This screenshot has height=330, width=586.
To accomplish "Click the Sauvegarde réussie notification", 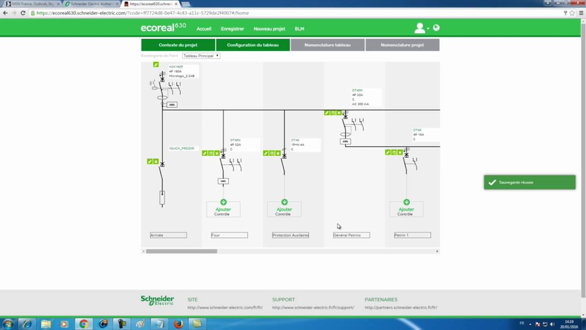I will click(530, 182).
